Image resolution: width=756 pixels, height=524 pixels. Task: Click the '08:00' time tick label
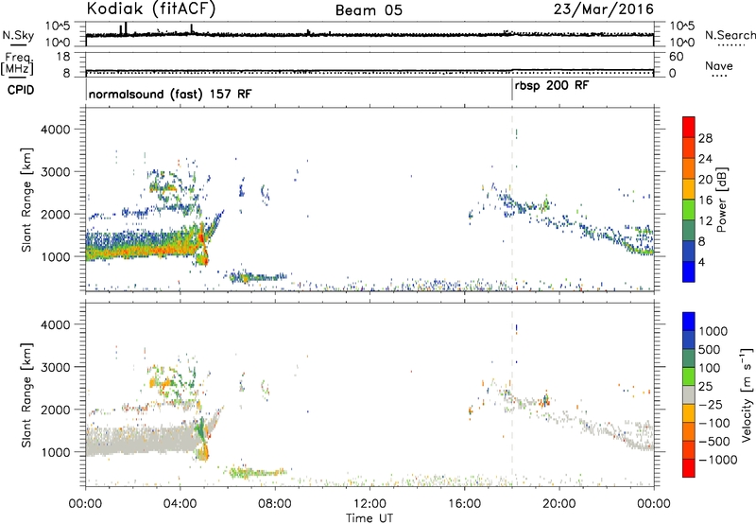point(274,504)
